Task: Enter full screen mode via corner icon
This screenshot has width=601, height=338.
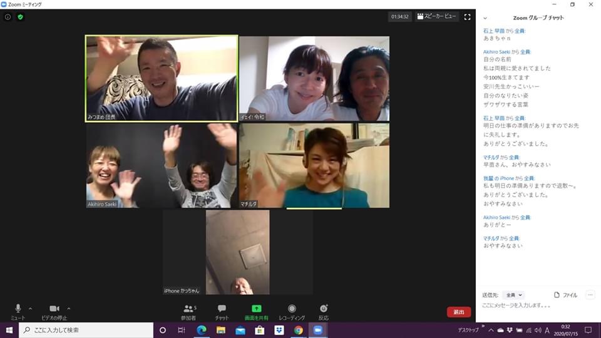Action: (x=467, y=17)
